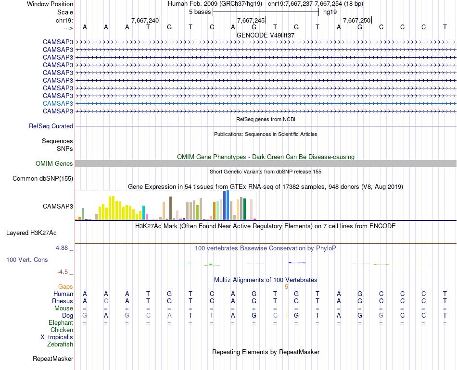Open the 100 Vert. Cons track label

pyautogui.click(x=27, y=259)
